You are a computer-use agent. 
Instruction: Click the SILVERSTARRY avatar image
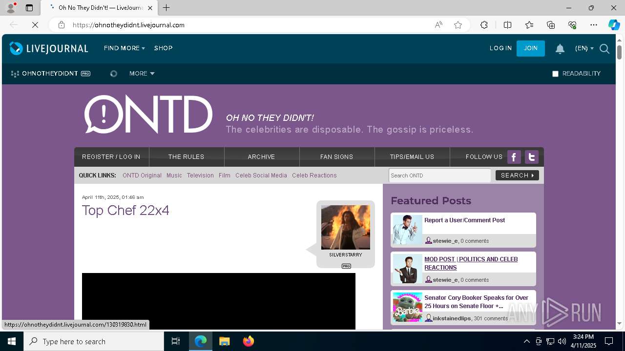346,227
